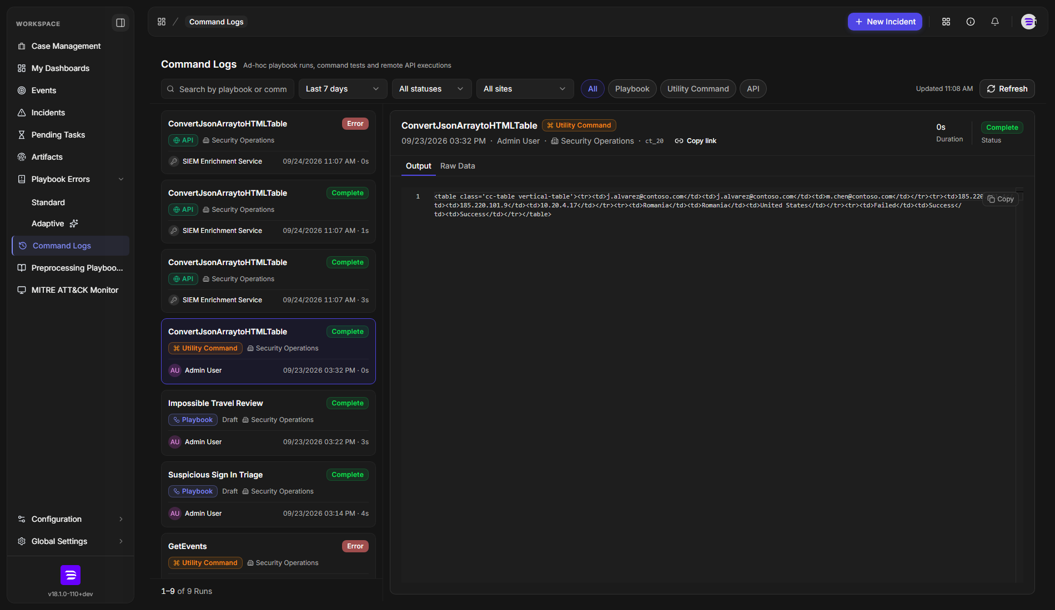This screenshot has width=1055, height=610.
Task: Click the Utility Command badge in detail header
Action: coord(579,125)
